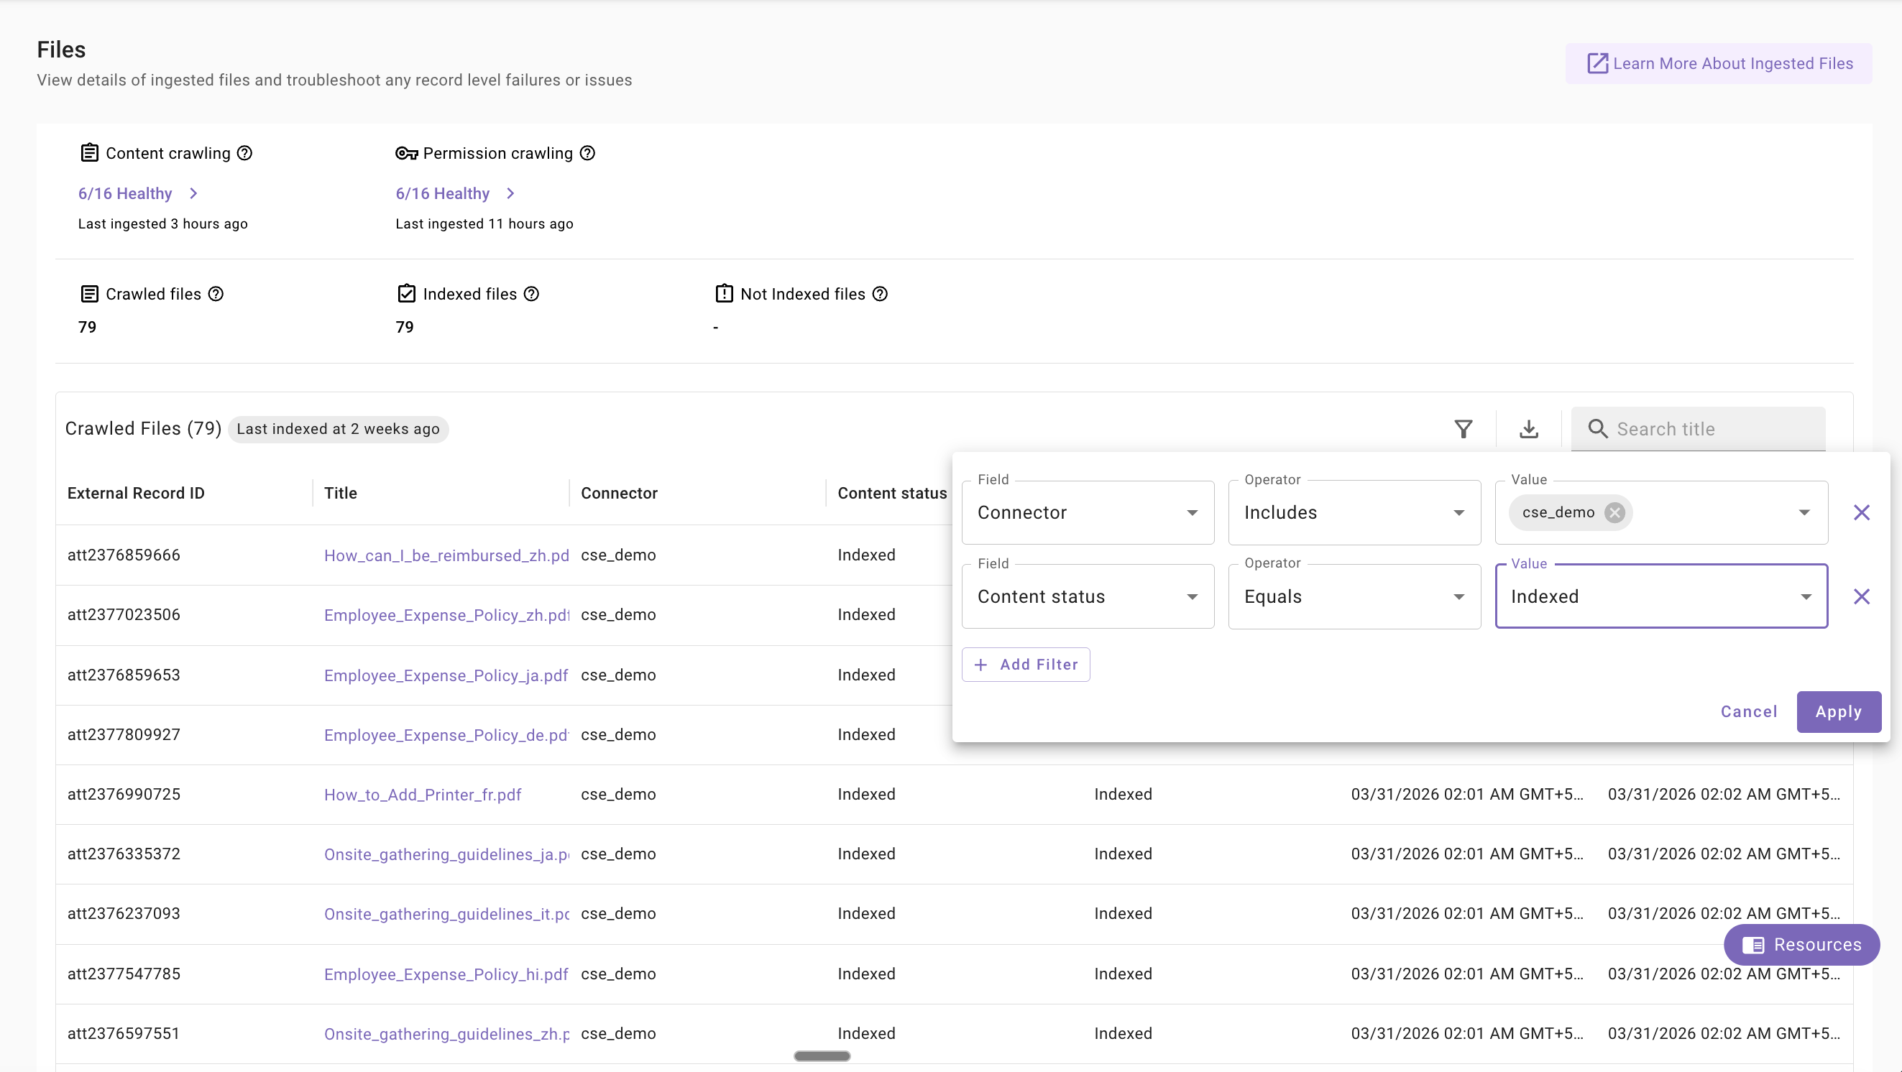
Task: Expand the Connector field dropdown
Action: coord(1088,513)
